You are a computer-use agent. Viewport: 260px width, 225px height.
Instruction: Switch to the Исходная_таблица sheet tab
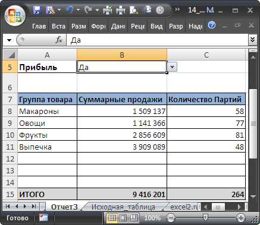click(123, 207)
